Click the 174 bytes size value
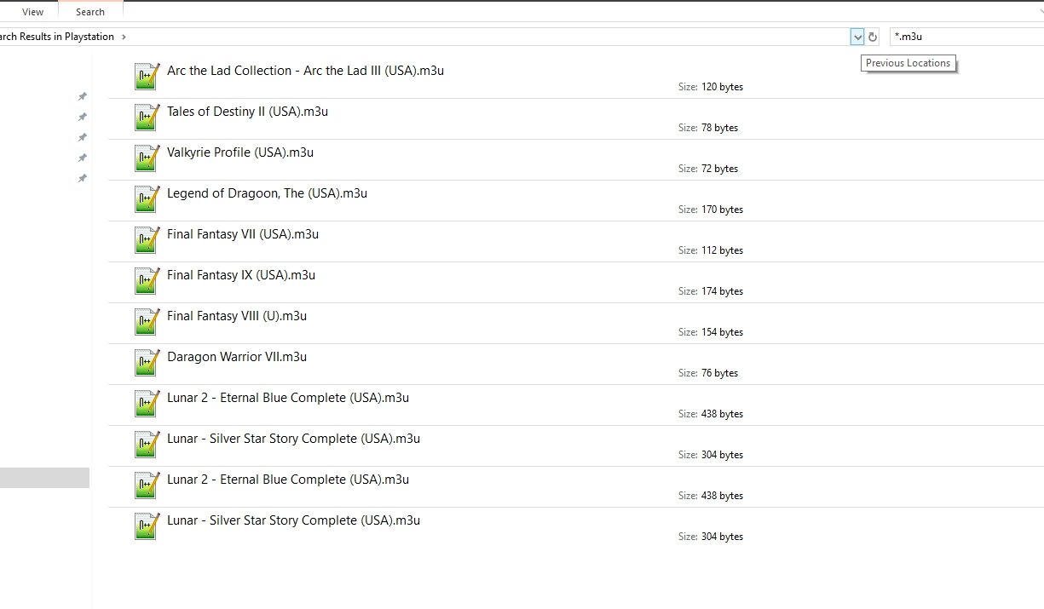1044x609 pixels. [722, 291]
